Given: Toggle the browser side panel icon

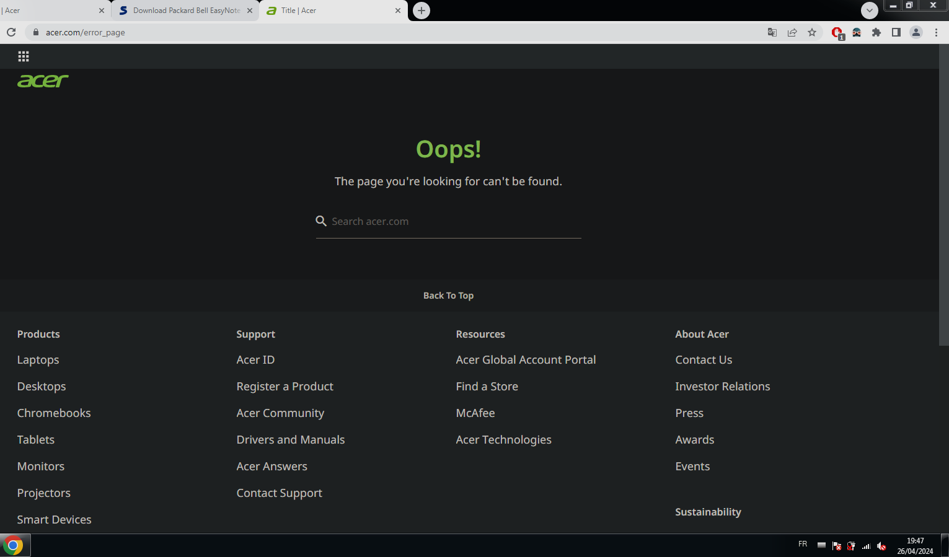Looking at the screenshot, I should point(896,32).
